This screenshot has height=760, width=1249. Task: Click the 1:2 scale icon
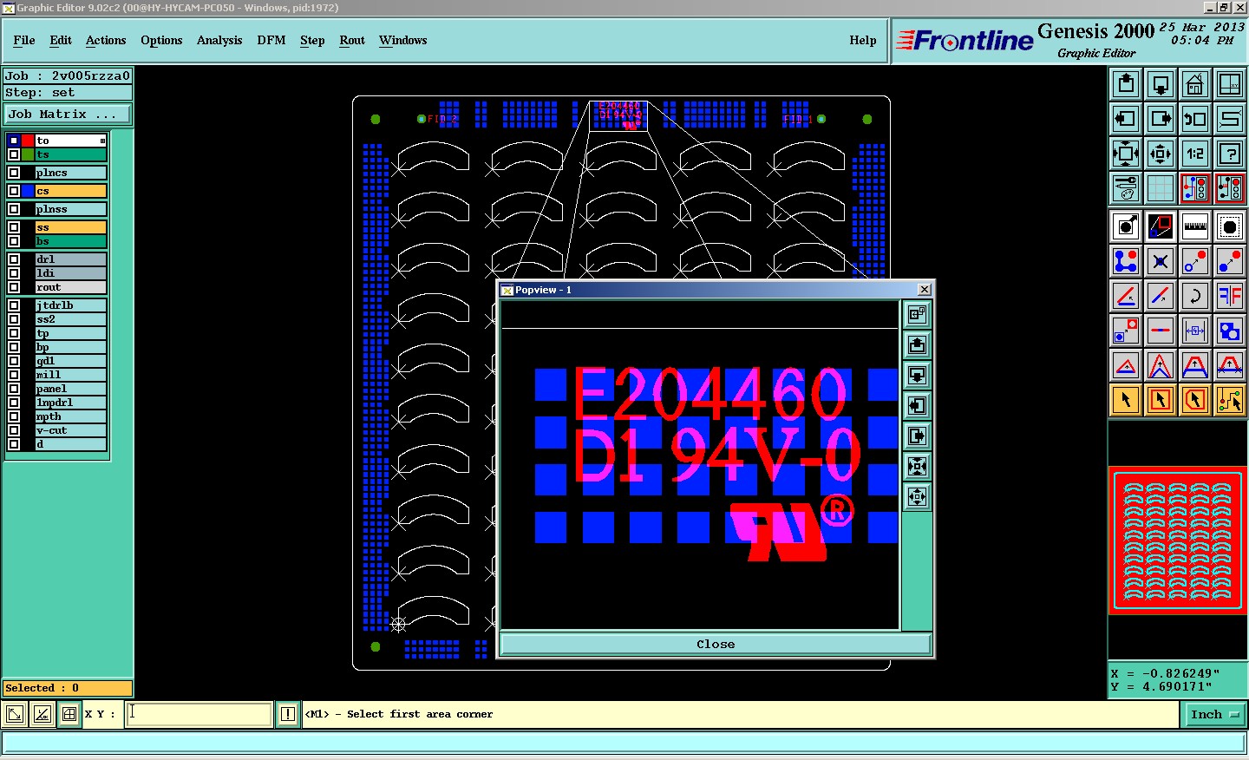click(x=1195, y=154)
